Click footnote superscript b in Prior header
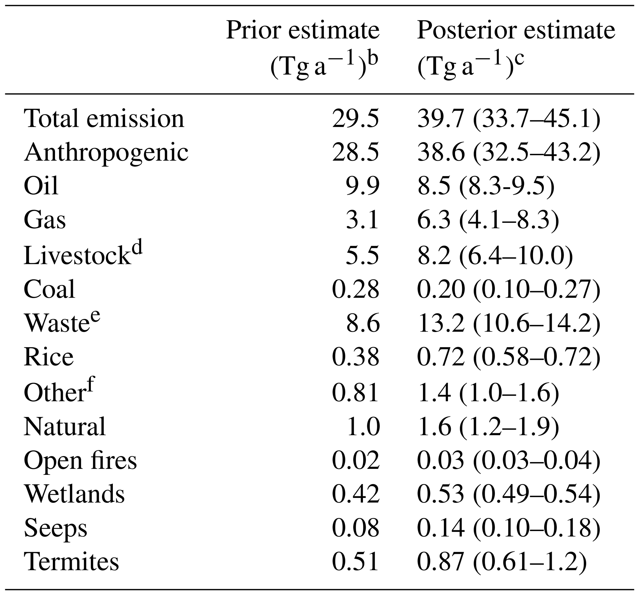Viewport: 639px width, 595px height. tap(372, 59)
